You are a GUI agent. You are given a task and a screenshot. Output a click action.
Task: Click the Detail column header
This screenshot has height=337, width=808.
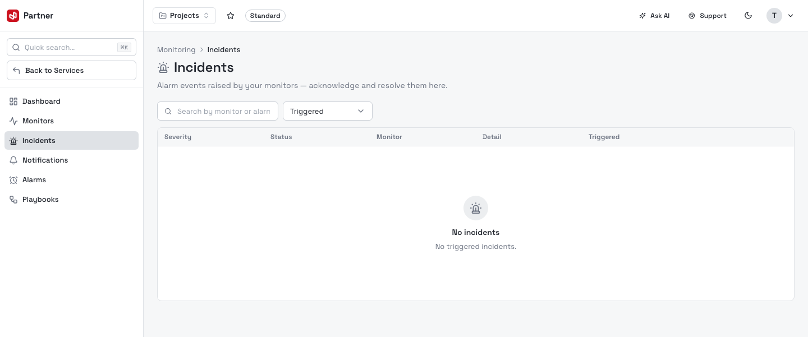pyautogui.click(x=492, y=137)
